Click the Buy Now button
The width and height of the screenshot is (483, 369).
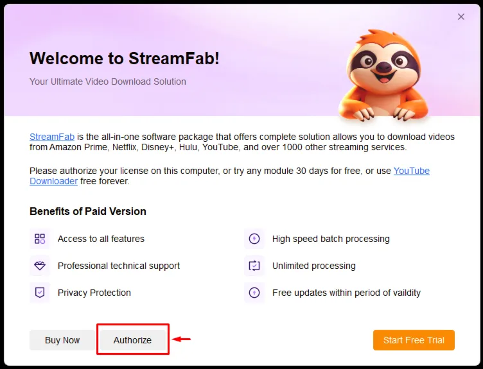pyautogui.click(x=62, y=340)
